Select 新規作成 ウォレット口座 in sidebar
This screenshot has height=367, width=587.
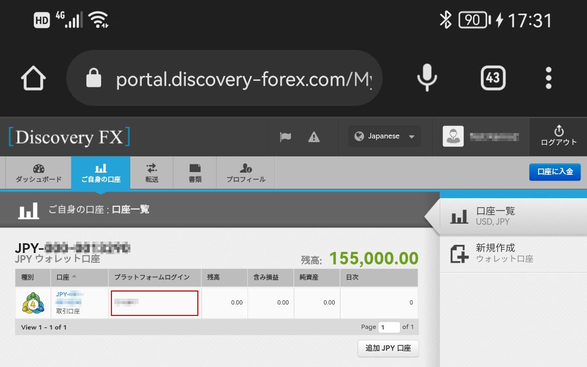point(513,254)
